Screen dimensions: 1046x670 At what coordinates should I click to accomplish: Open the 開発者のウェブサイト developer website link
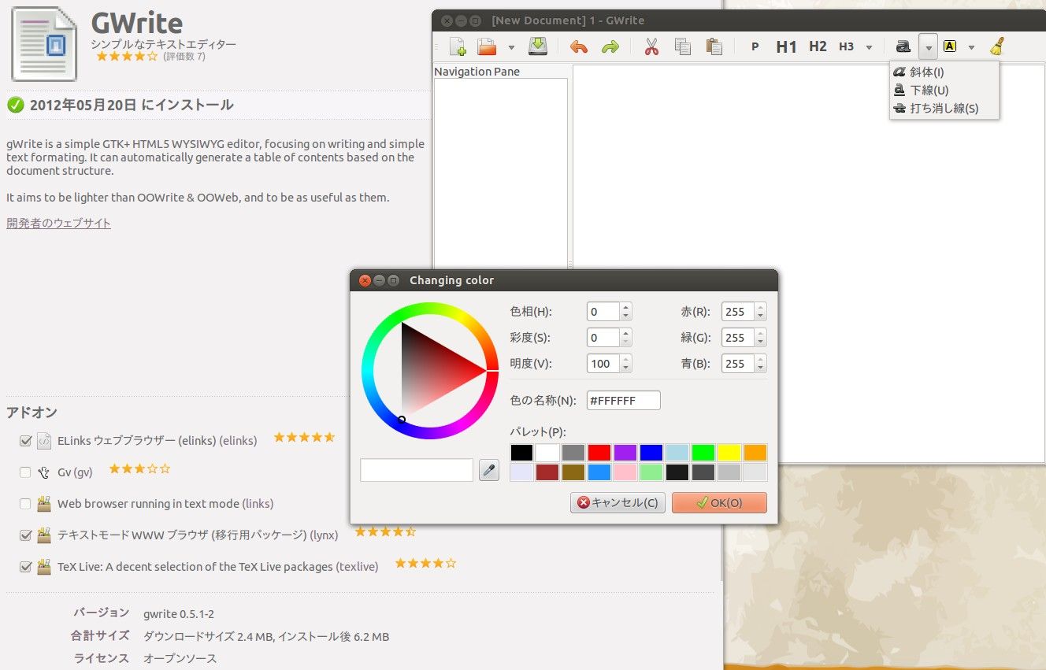pyautogui.click(x=58, y=223)
